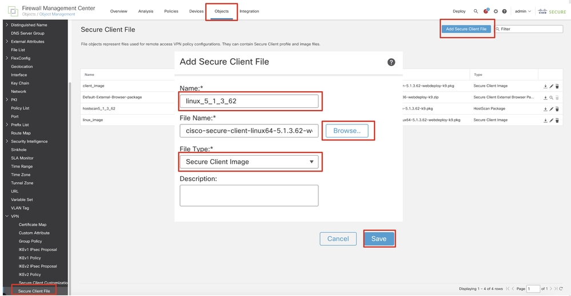Edit the linux_image row
The image size is (571, 296).
552,120
